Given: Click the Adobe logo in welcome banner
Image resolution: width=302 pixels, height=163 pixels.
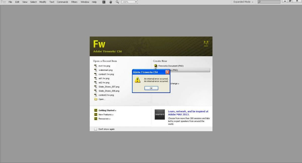Looking at the screenshot, I should (206, 44).
